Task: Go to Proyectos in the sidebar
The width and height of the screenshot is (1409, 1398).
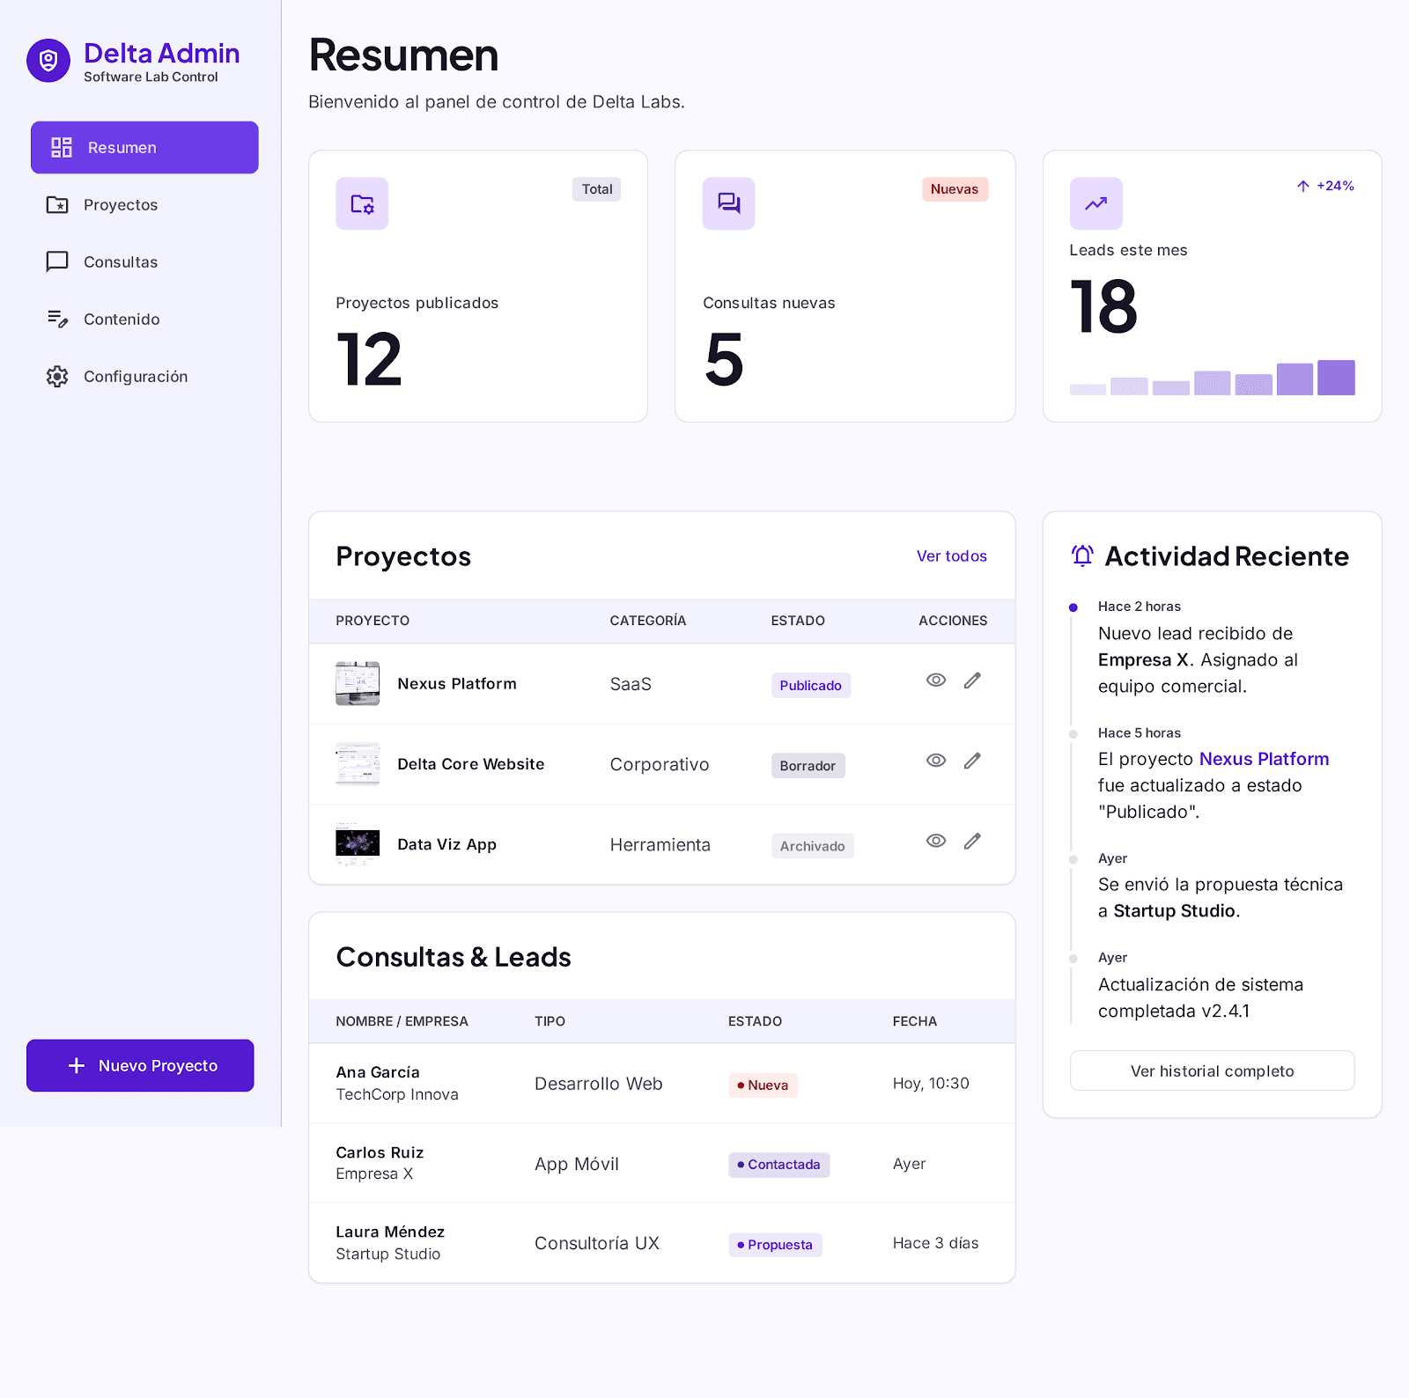Action: click(x=144, y=205)
